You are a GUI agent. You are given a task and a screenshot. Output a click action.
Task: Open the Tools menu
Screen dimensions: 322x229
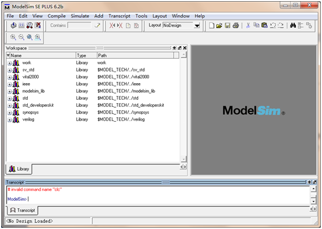(141, 16)
